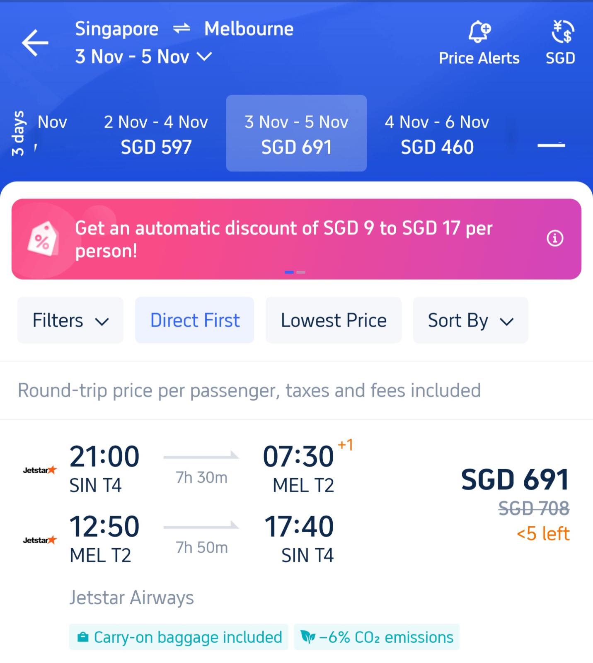
Task: Open the automatic discount promo banner
Action: [296, 239]
